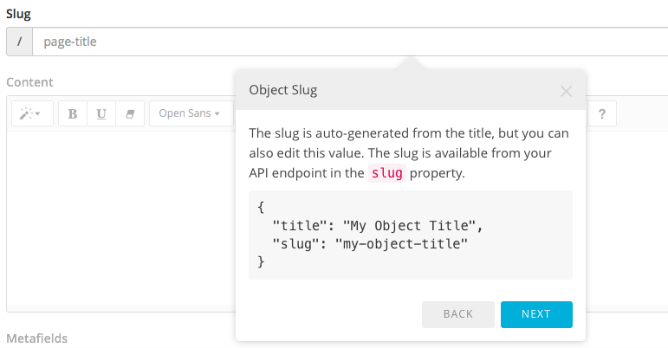
Task: Click the slash prefix on slug field
Action: [19, 42]
